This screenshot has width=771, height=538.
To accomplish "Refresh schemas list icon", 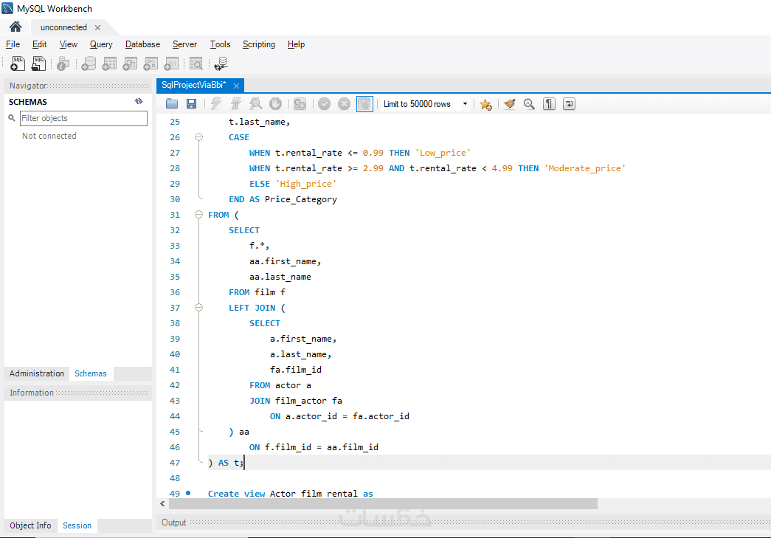I will coord(139,101).
